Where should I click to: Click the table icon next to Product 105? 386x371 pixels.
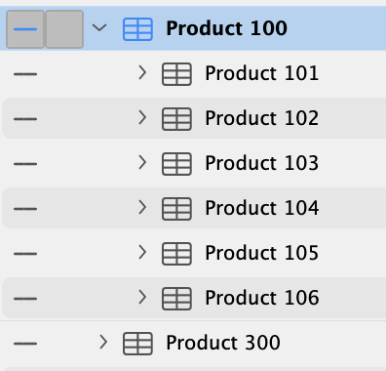click(x=176, y=254)
